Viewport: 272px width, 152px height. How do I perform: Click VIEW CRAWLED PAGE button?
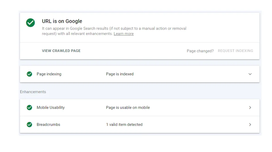click(x=61, y=51)
